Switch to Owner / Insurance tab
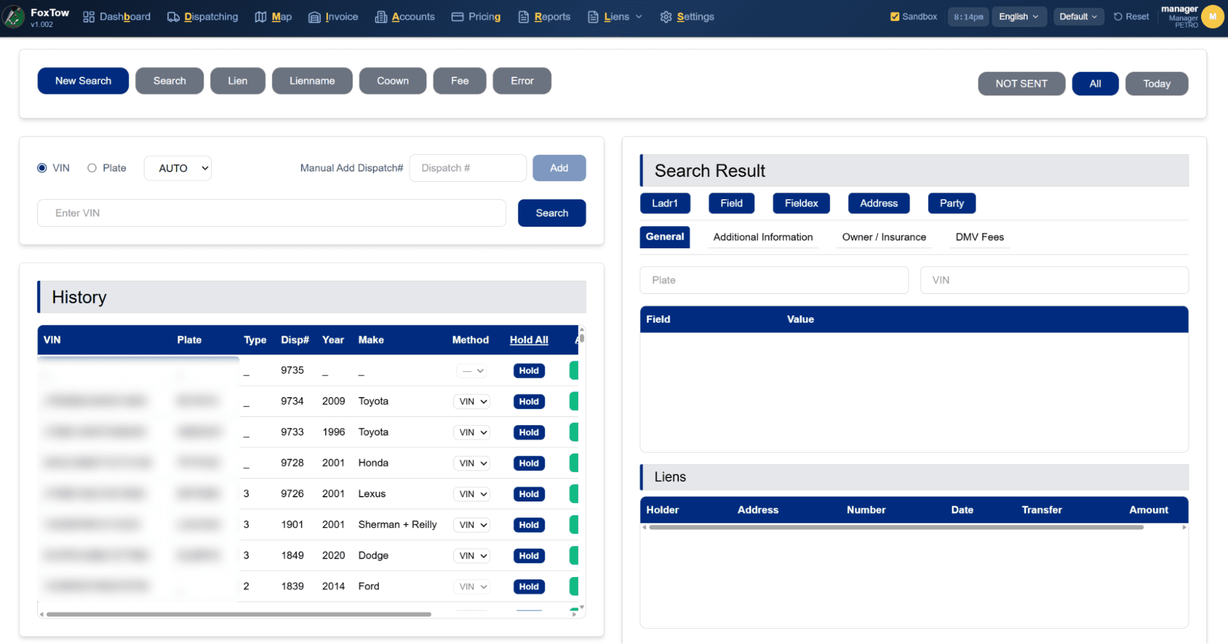1228x644 pixels. pos(884,237)
